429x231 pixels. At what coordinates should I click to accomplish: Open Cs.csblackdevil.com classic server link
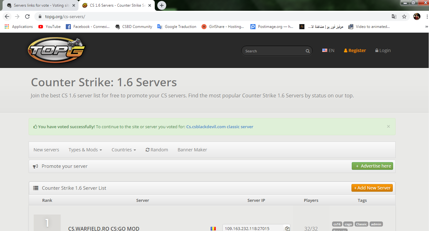tap(220, 127)
